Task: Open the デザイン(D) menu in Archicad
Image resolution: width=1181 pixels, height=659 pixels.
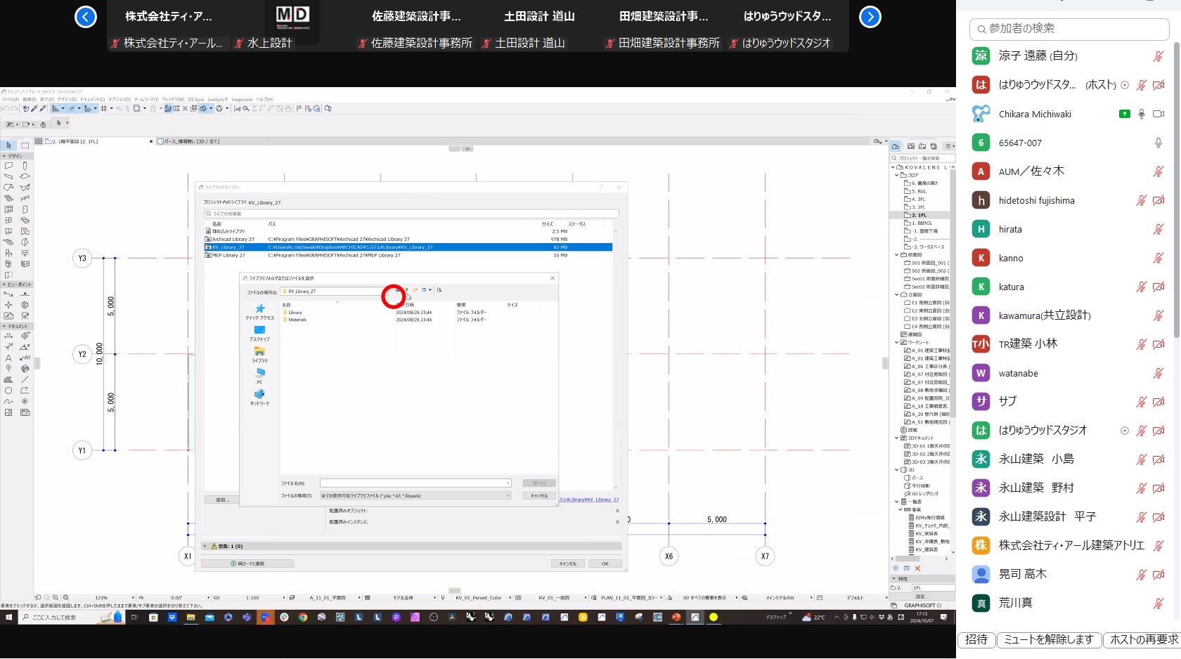Action: coord(67,100)
